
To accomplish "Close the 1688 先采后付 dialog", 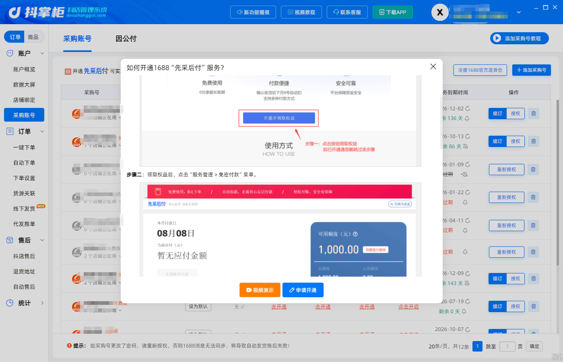I will (x=433, y=66).
